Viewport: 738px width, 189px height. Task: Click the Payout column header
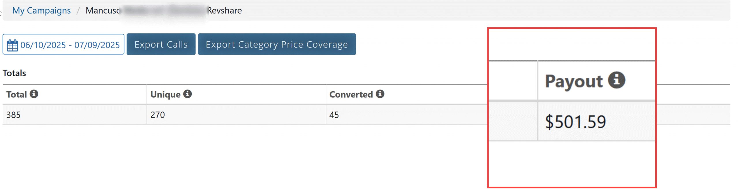[x=574, y=81]
